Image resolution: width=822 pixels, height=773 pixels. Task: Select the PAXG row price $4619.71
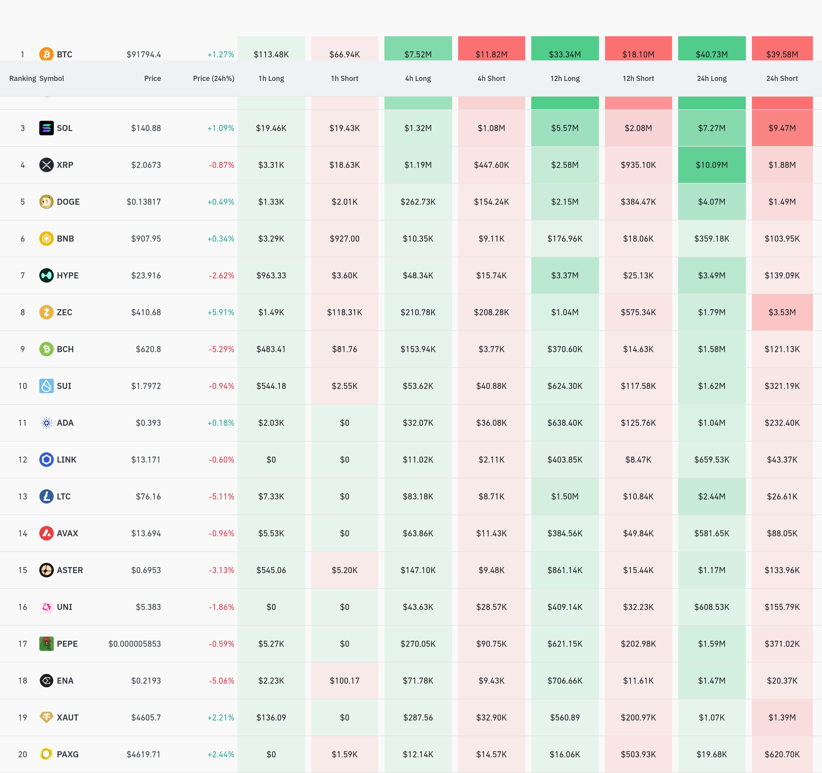coord(143,754)
